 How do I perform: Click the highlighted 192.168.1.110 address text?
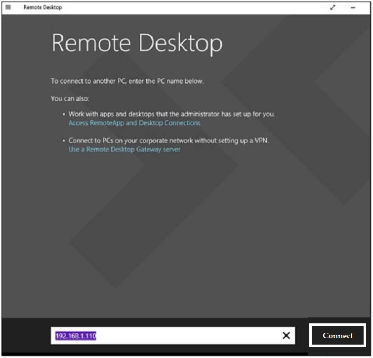pyautogui.click(x=75, y=336)
